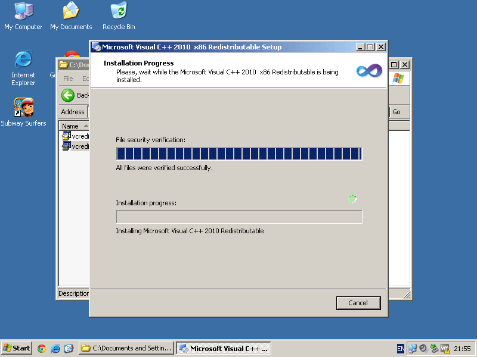Click the empty Installation progress bar

click(x=239, y=217)
